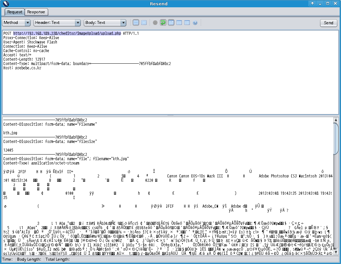
Task: Open the Method dropdown
Action: 16,23
